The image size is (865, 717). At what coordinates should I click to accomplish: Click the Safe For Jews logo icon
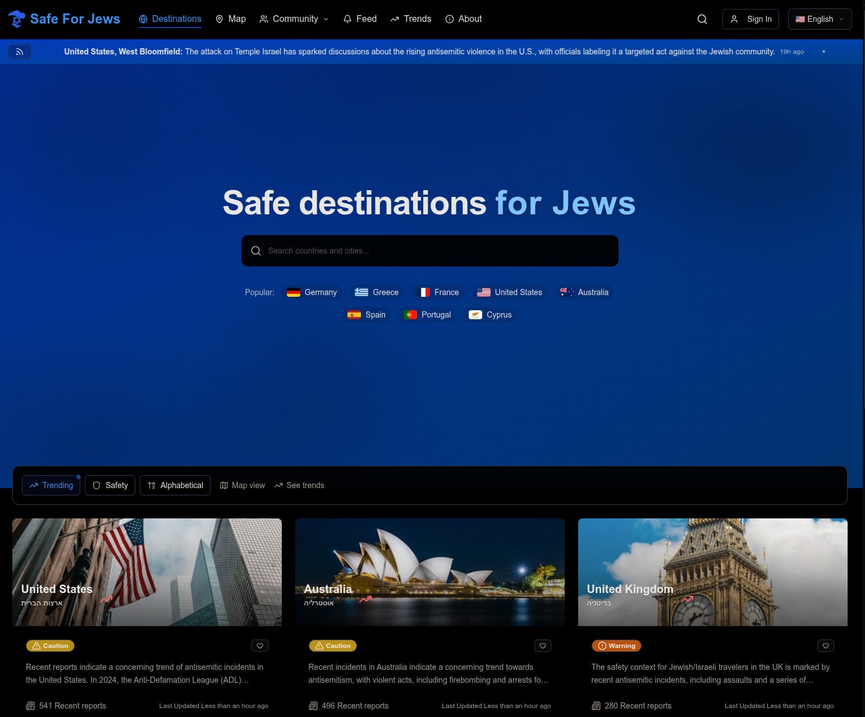tap(17, 19)
